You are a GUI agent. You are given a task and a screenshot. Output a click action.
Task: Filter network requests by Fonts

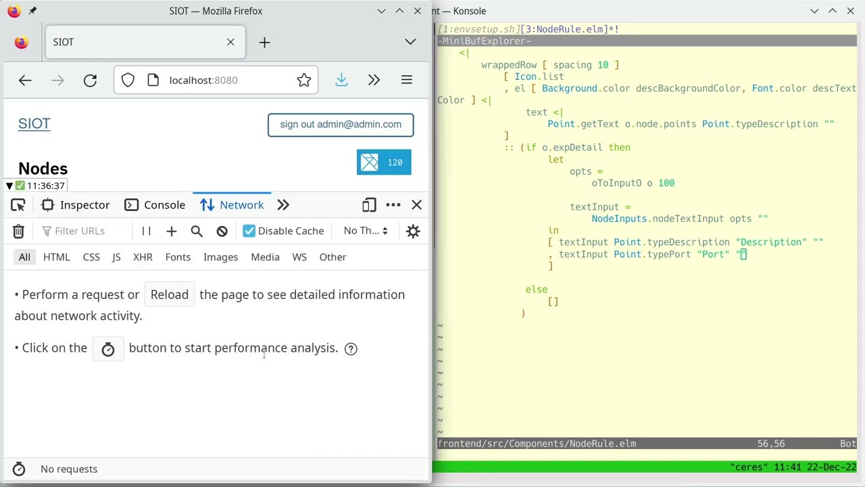[178, 257]
